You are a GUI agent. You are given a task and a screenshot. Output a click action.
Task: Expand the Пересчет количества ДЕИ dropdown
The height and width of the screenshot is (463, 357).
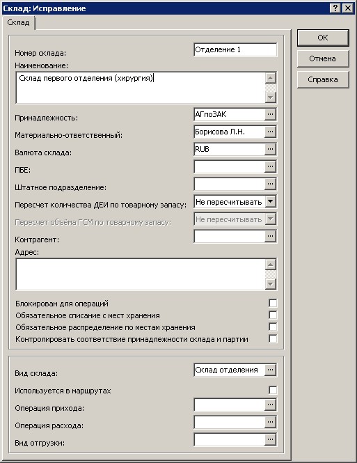[x=270, y=202]
